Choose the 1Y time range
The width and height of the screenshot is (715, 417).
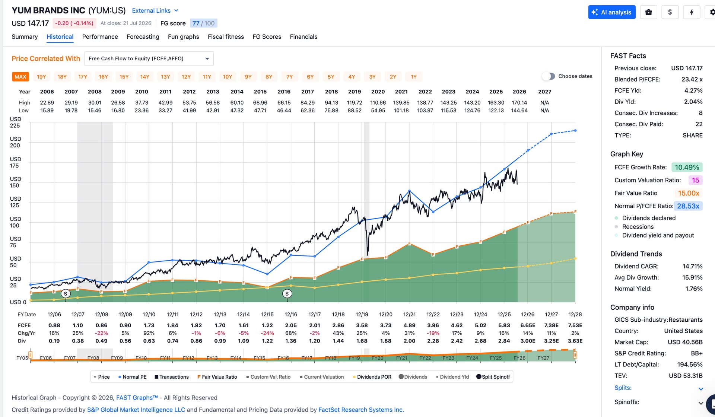click(x=414, y=77)
